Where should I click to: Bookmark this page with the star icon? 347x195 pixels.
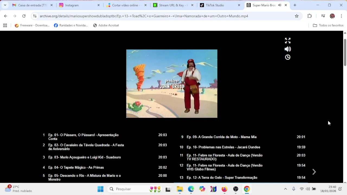pyautogui.click(x=297, y=16)
